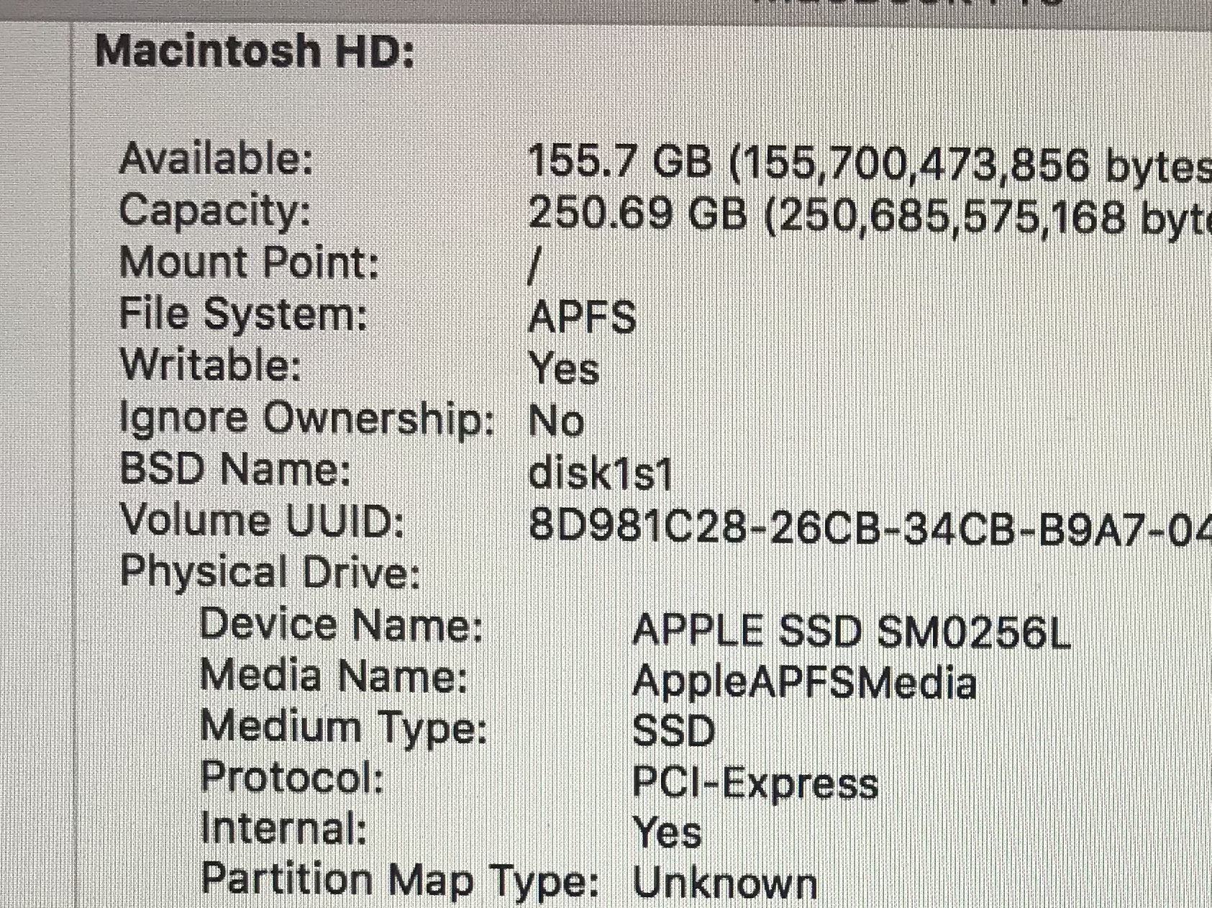This screenshot has width=1212, height=908.
Task: Select the 250.69 GB capacity value
Action: tap(870, 215)
